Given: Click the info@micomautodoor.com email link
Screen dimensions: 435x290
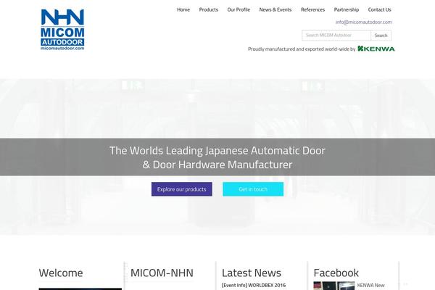Looking at the screenshot, I should [363, 22].
